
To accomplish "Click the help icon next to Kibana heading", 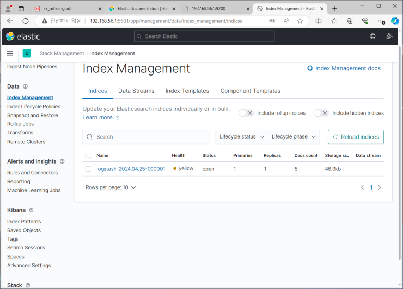I will point(31,210).
